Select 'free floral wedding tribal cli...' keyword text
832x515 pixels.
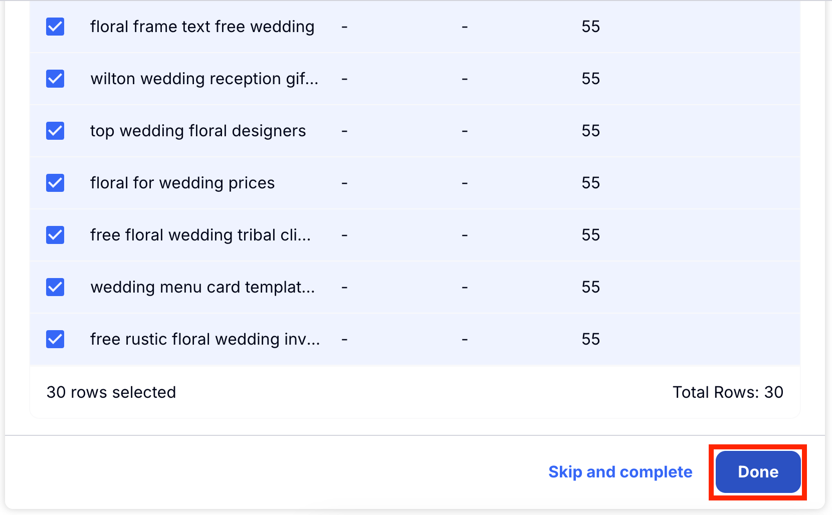coord(200,235)
